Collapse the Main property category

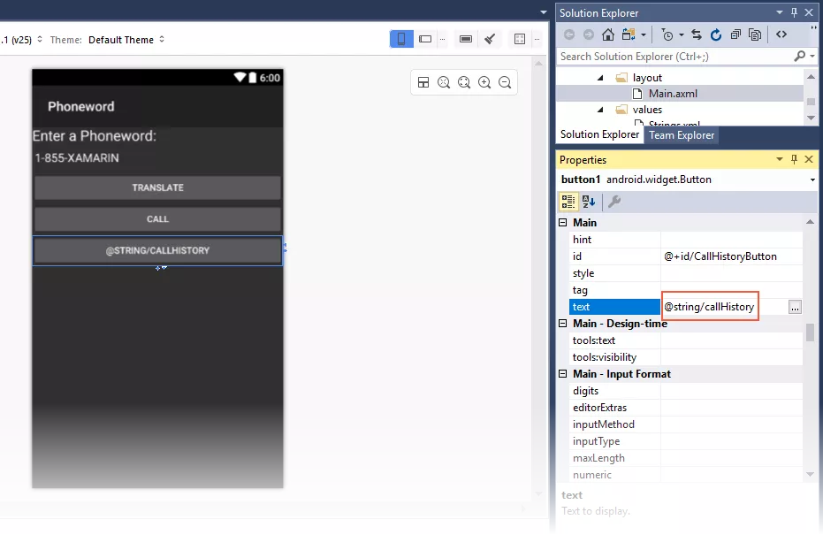pos(562,223)
